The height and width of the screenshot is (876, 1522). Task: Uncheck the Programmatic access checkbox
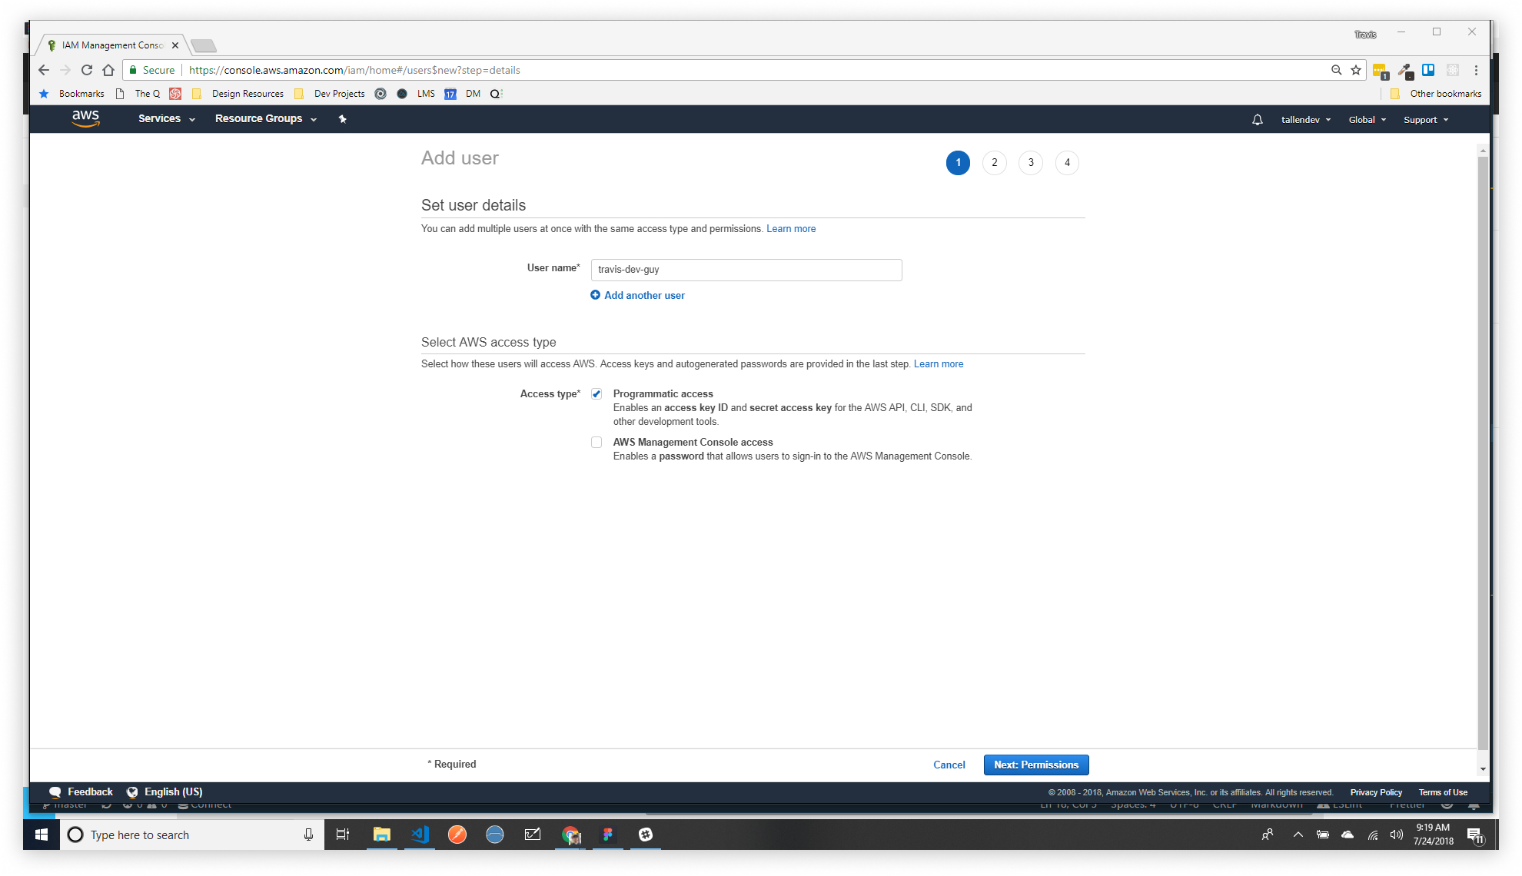pyautogui.click(x=597, y=394)
